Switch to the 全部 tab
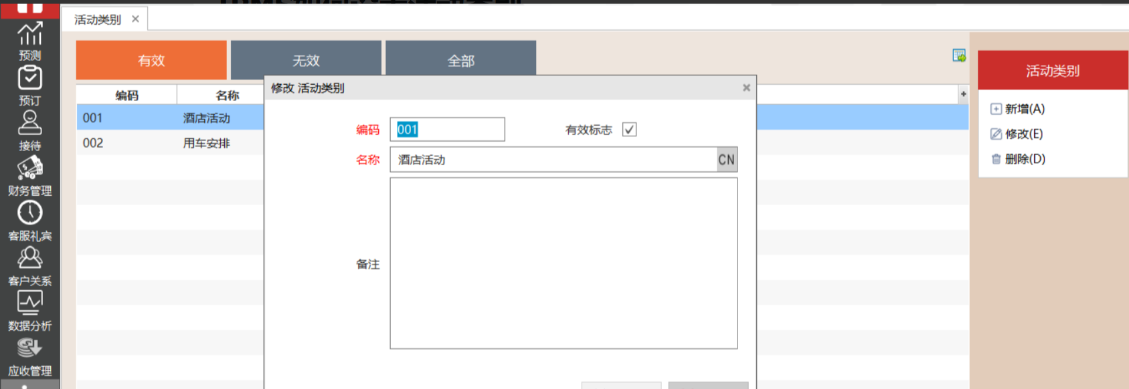This screenshot has width=1129, height=389. coord(460,61)
